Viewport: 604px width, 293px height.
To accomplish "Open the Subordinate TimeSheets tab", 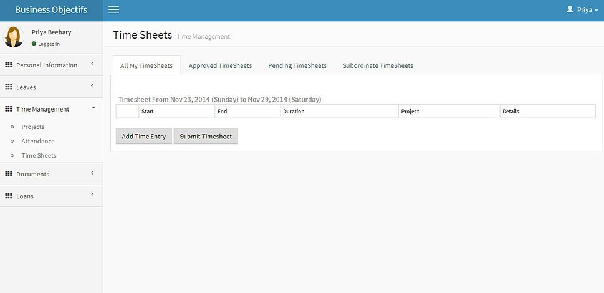I will click(378, 65).
